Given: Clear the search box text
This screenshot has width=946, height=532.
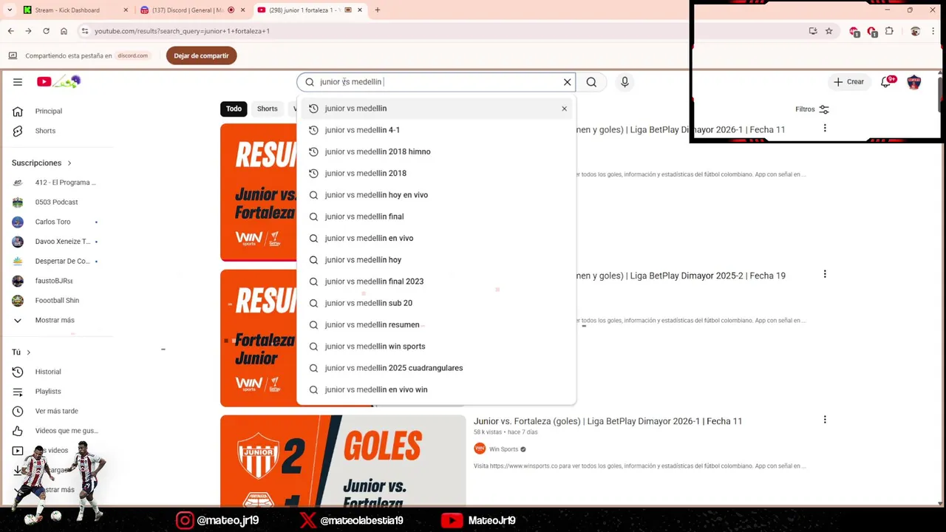Looking at the screenshot, I should 568,82.
